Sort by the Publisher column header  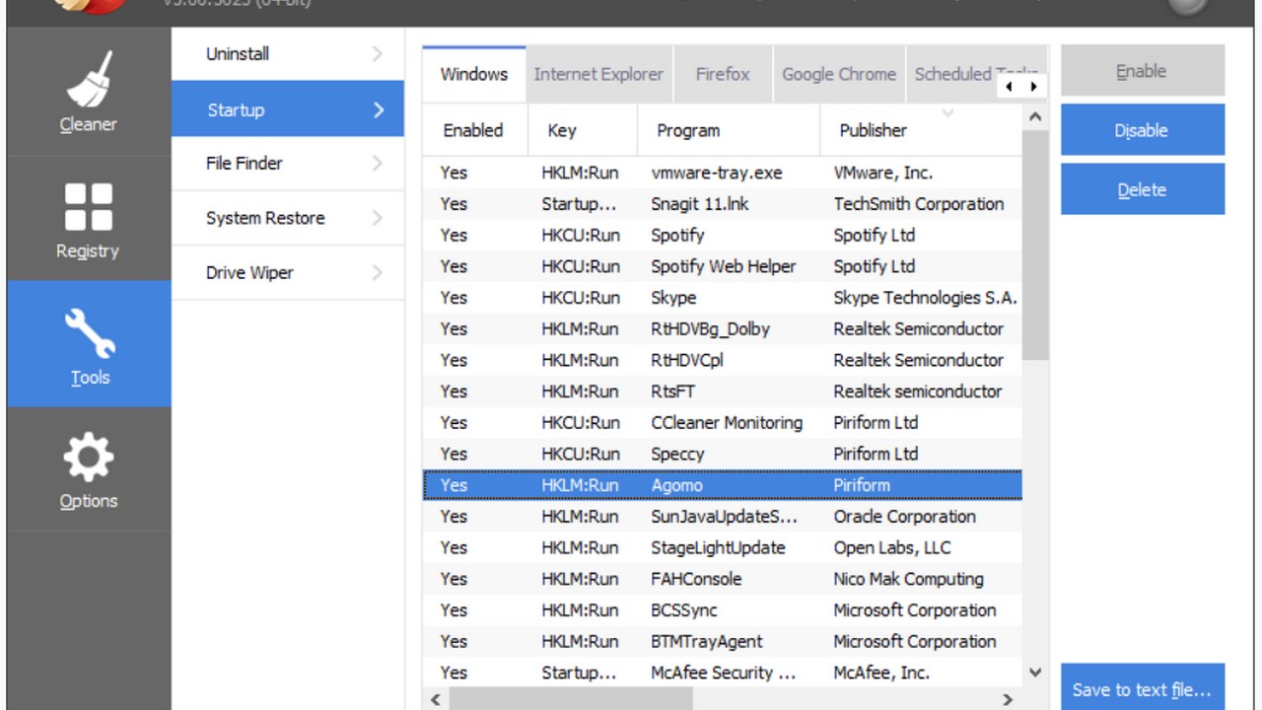pos(921,130)
